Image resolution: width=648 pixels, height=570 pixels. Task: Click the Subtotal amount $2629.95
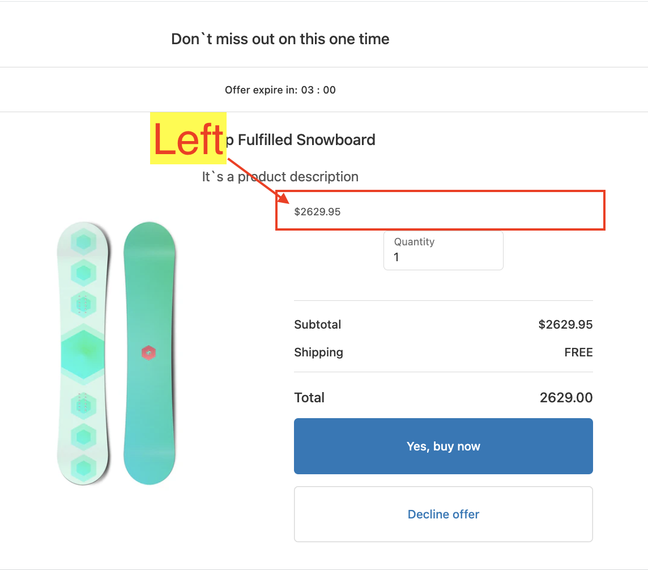565,325
